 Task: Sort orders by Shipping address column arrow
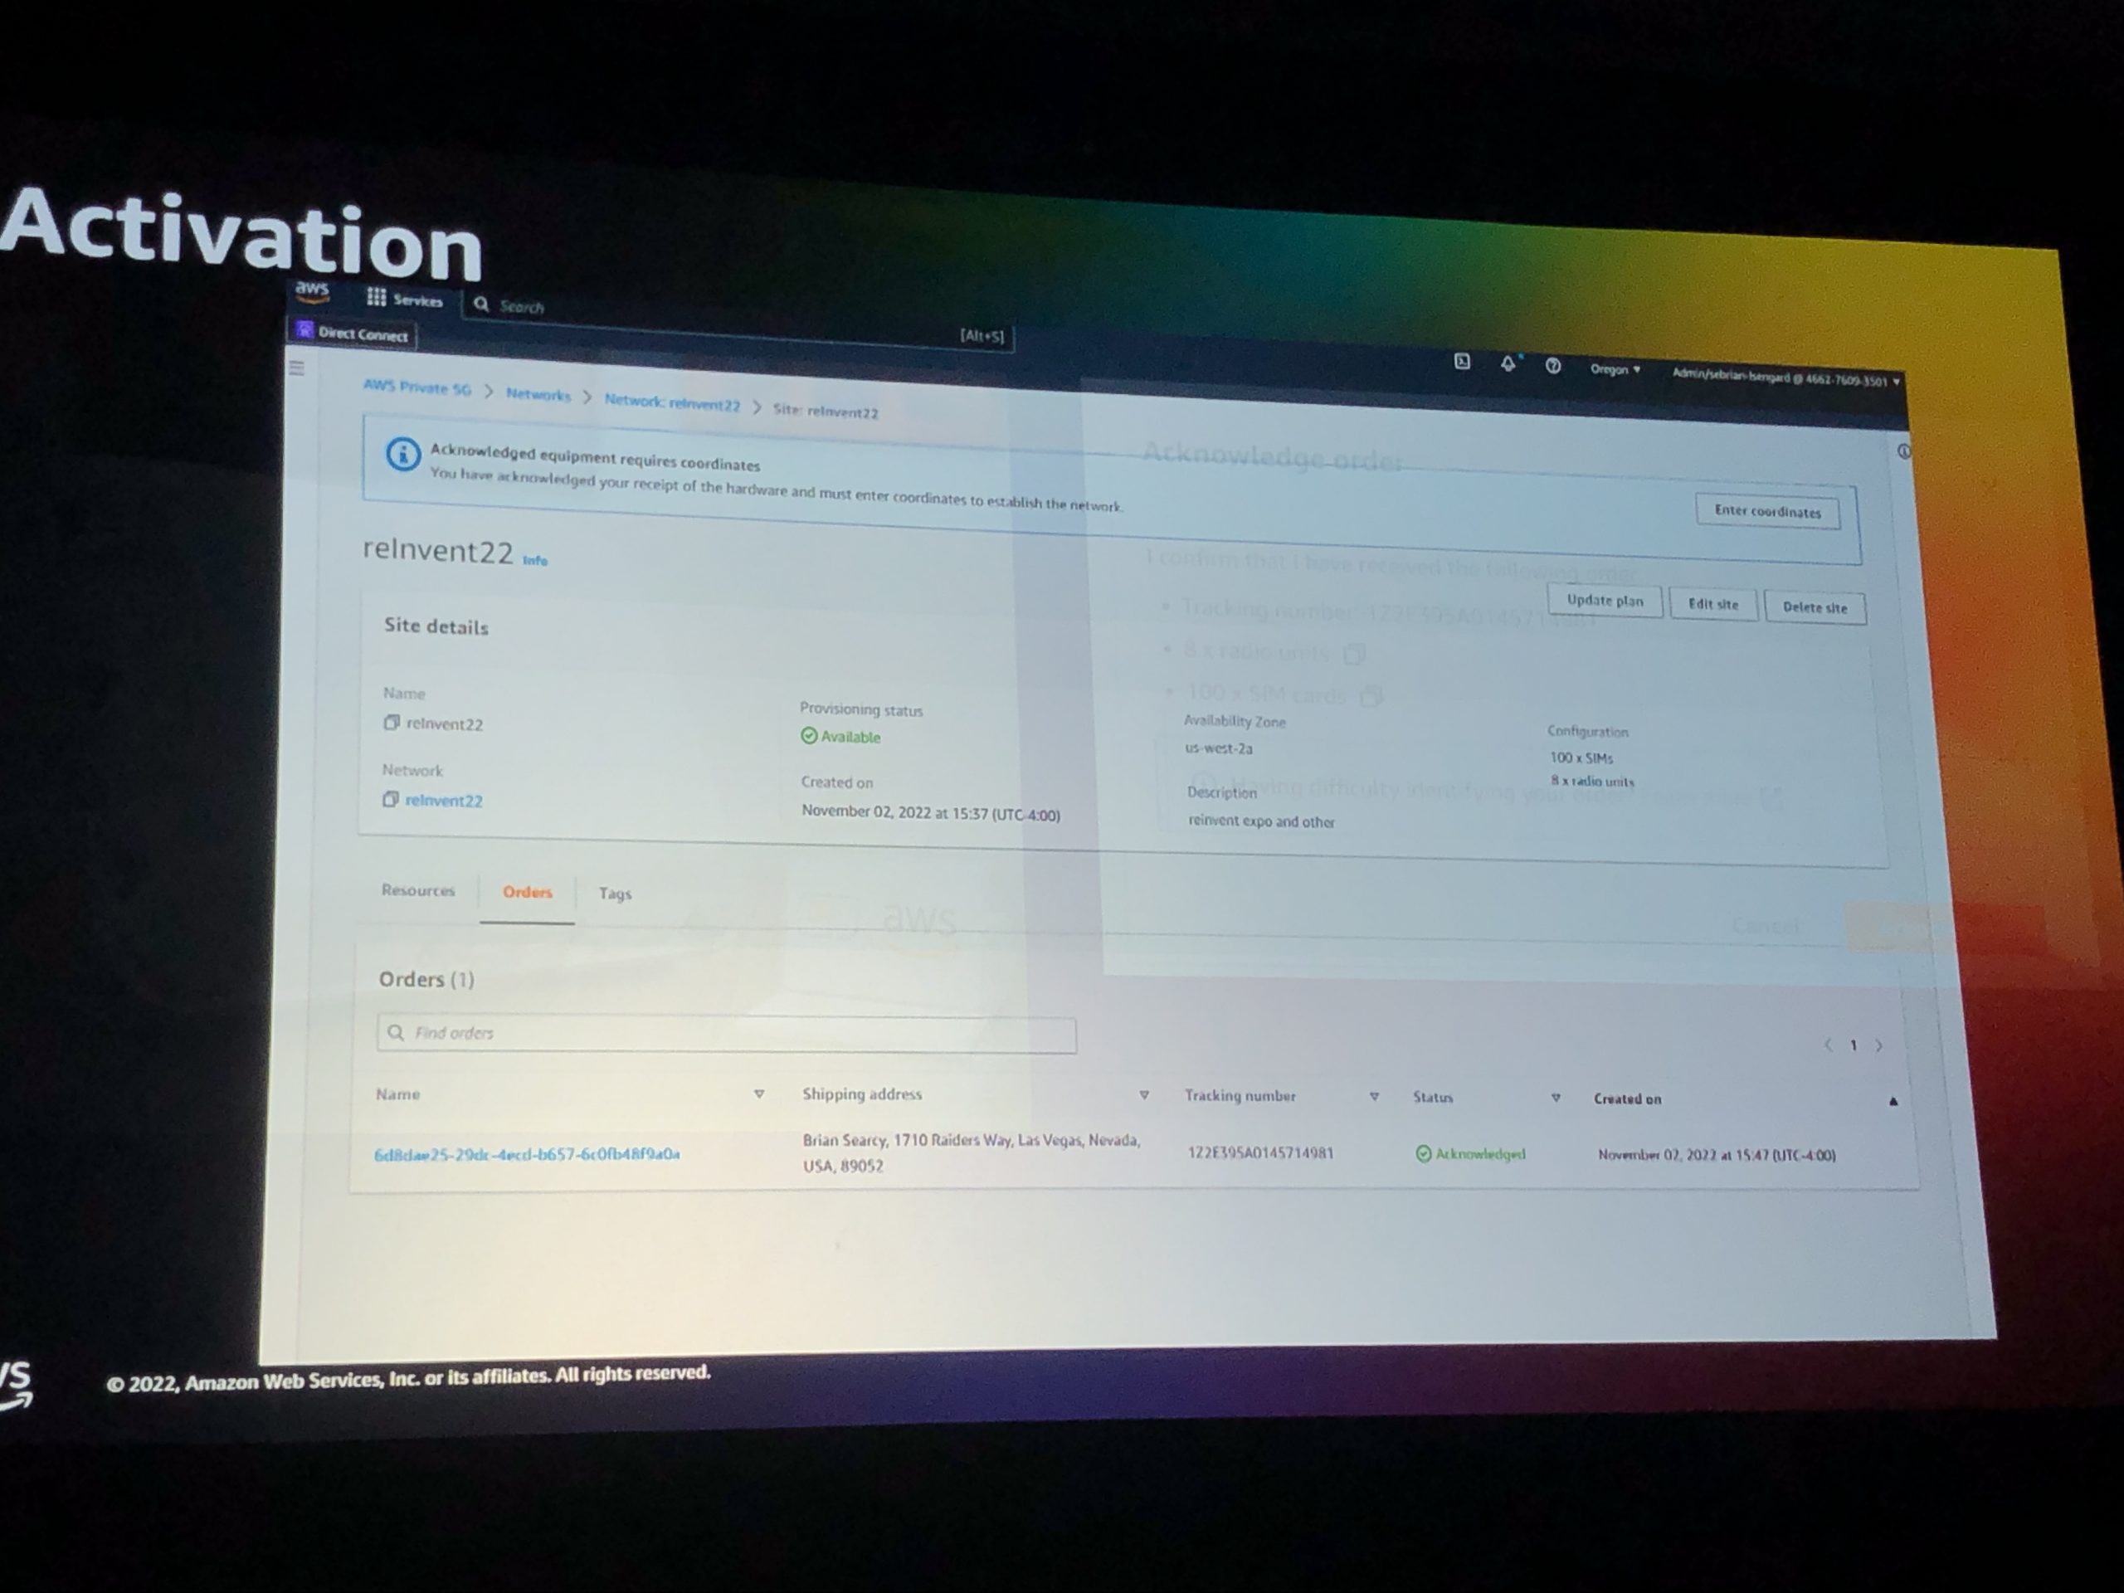1143,1094
